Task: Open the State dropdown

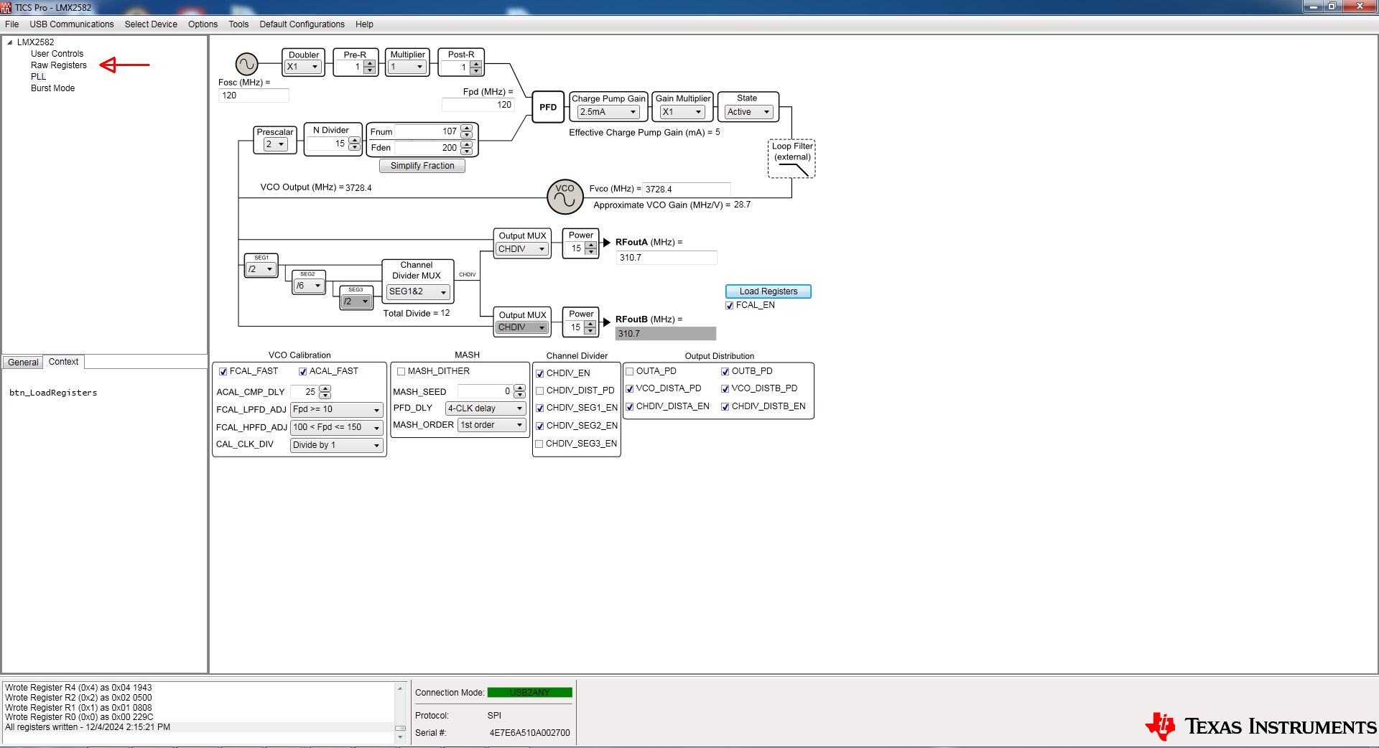Action: tap(748, 112)
